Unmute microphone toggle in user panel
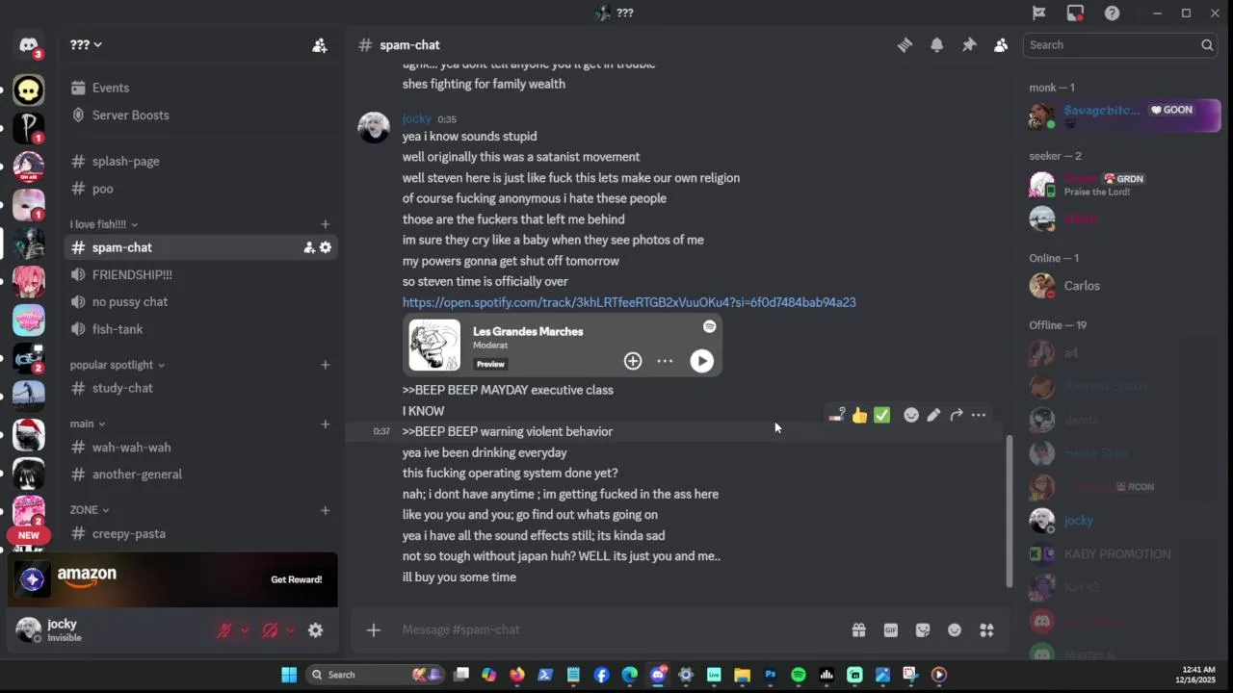 (x=224, y=630)
